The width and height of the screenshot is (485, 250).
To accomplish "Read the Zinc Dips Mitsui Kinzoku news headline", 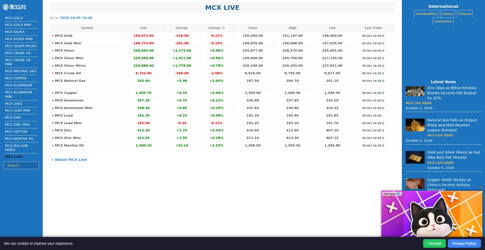I will [452, 93].
